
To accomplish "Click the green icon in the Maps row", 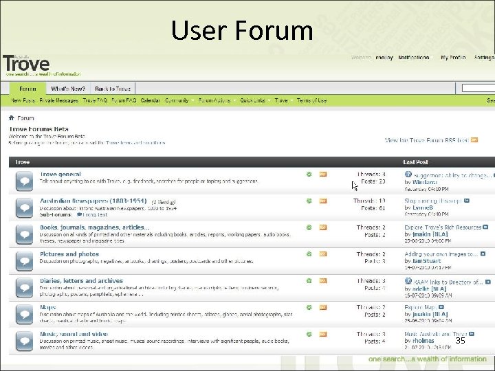I will (x=309, y=307).
